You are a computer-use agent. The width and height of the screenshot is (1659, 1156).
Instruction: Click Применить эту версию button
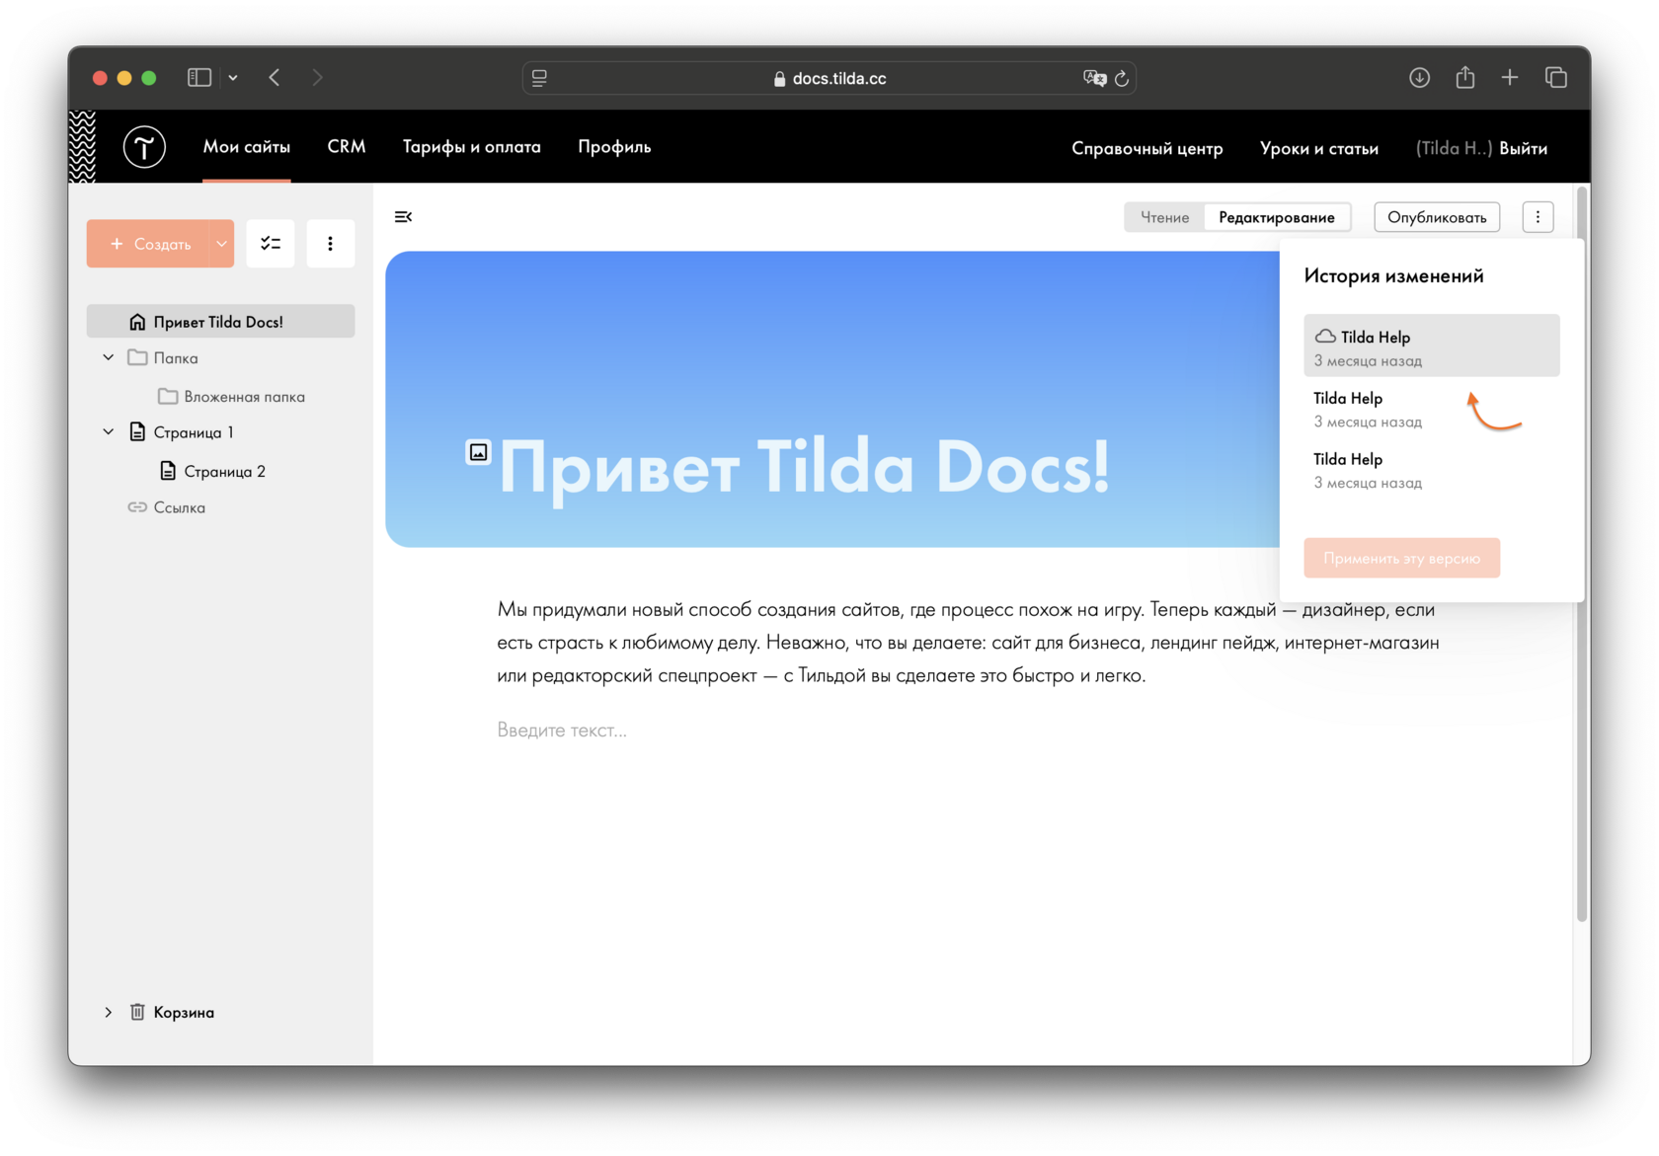(x=1402, y=558)
